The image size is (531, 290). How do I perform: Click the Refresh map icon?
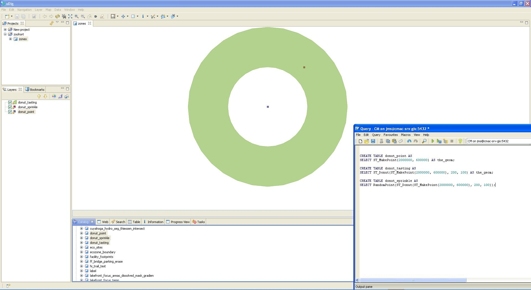pos(57,16)
